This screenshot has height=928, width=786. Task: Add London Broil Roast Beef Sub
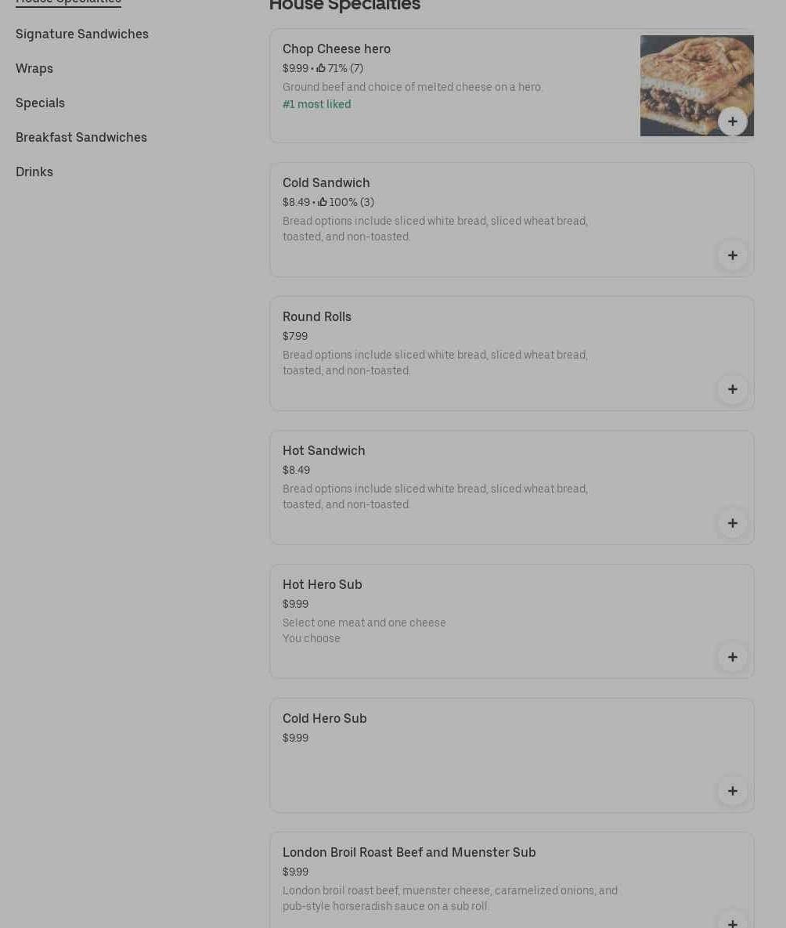click(x=733, y=922)
